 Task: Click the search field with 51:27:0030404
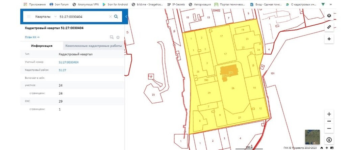83,17
